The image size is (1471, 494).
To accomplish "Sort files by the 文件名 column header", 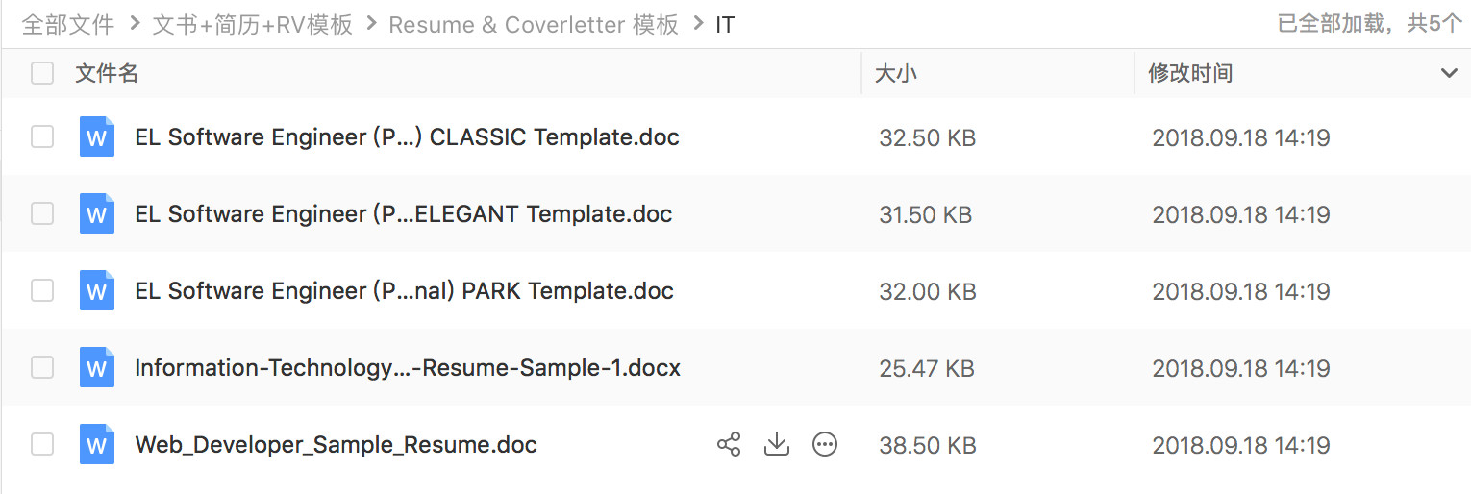I will pos(107,73).
